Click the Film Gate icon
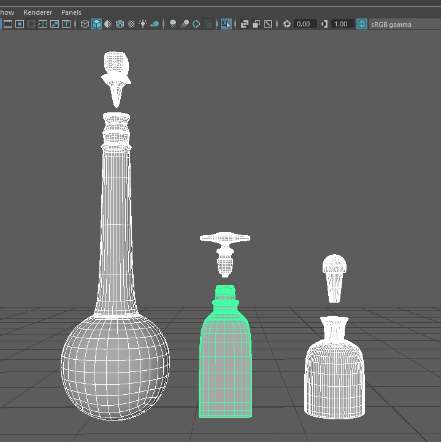The width and height of the screenshot is (441, 442). [8, 24]
